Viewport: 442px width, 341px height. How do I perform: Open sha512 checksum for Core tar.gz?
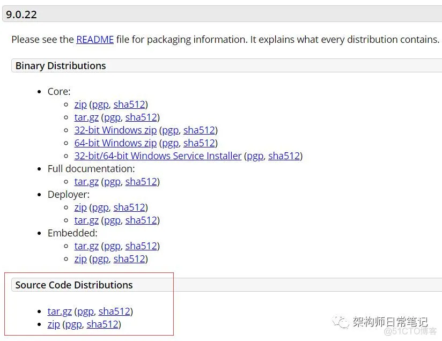point(141,117)
